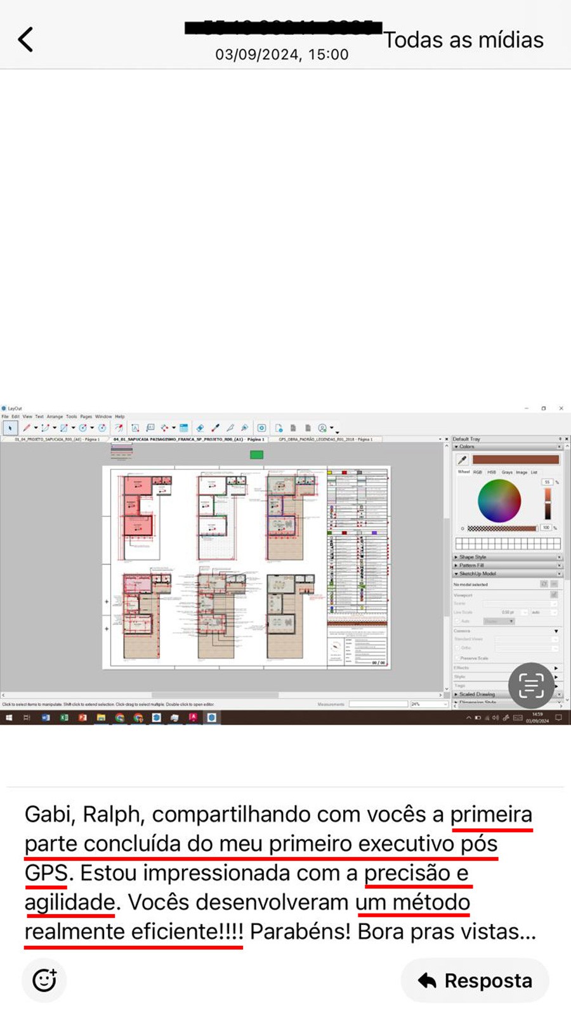Expand the Shape Style panel
Screen dimensions: 571x1015
(456, 557)
